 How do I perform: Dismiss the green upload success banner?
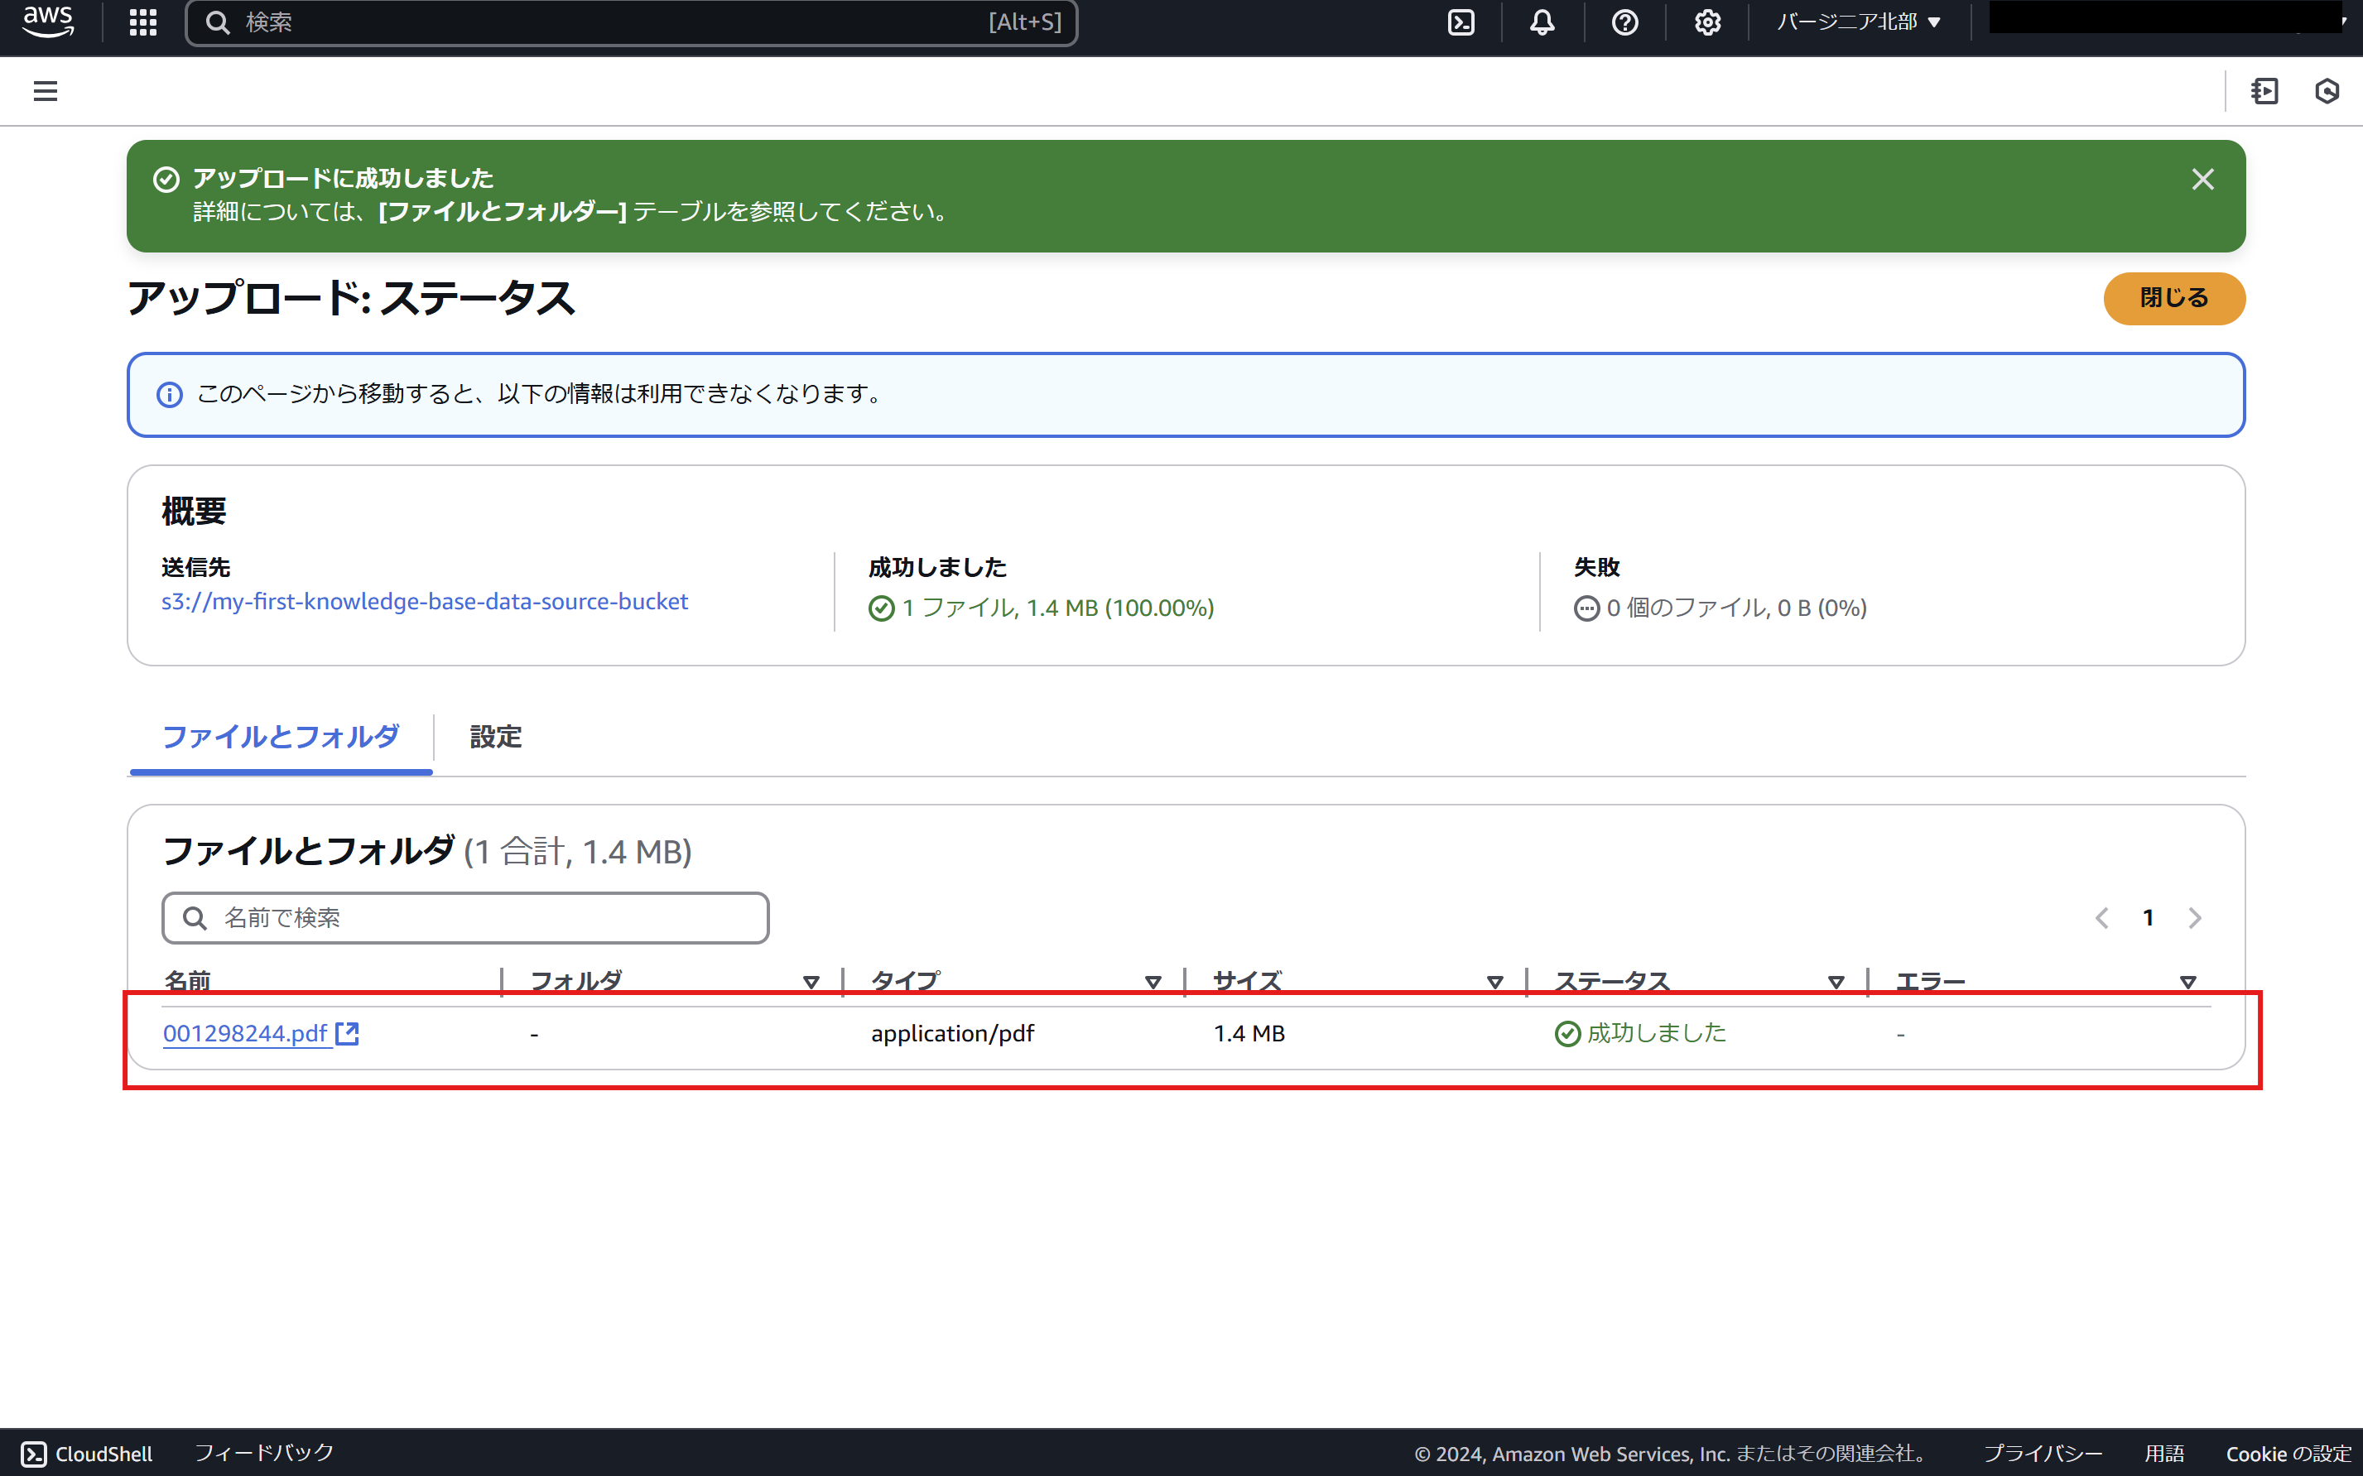pos(2204,179)
